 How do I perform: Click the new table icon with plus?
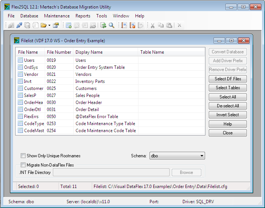point(68,25)
